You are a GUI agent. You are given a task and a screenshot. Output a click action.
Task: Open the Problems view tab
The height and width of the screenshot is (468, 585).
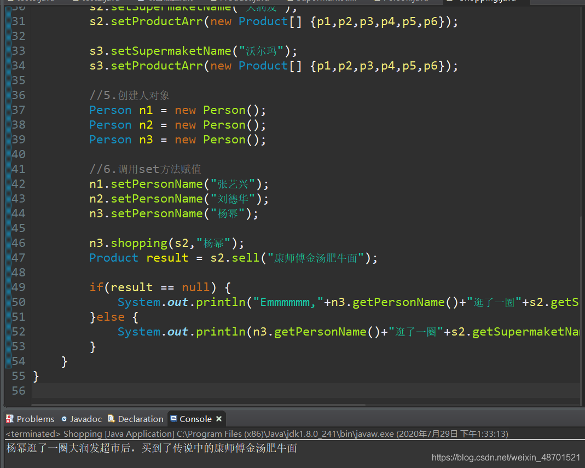(x=30, y=419)
